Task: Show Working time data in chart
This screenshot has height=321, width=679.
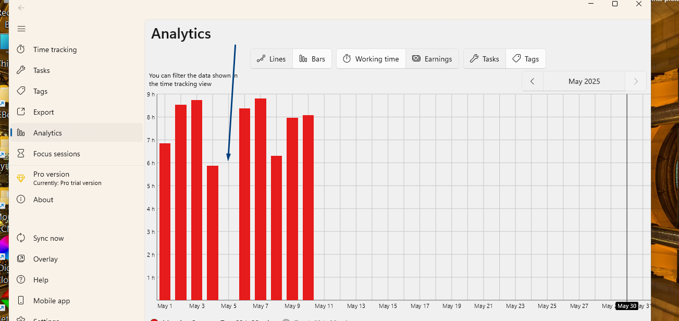Action: (371, 59)
